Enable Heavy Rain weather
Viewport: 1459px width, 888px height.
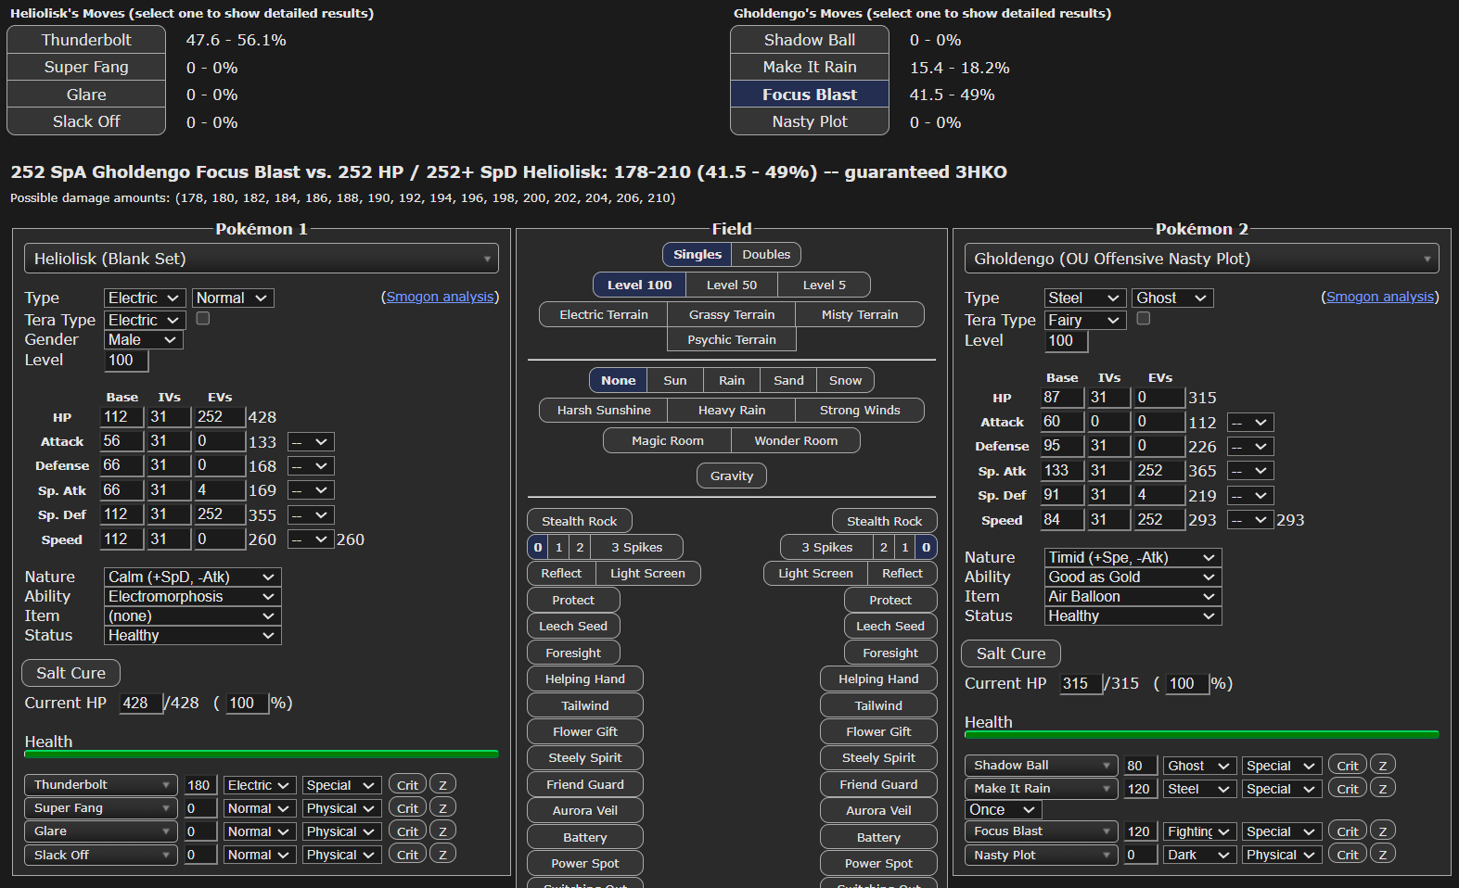coord(732,410)
